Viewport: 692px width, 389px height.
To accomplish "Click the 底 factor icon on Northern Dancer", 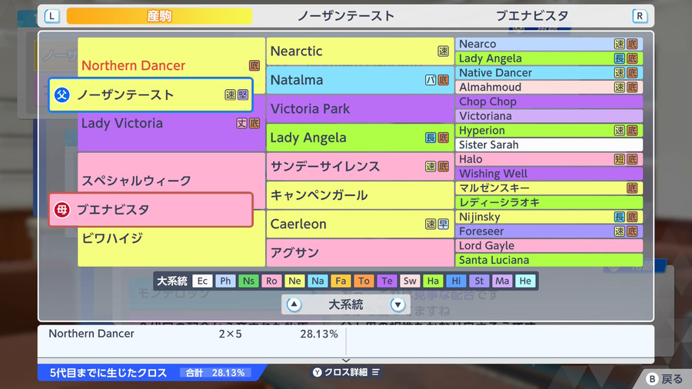I will (255, 65).
